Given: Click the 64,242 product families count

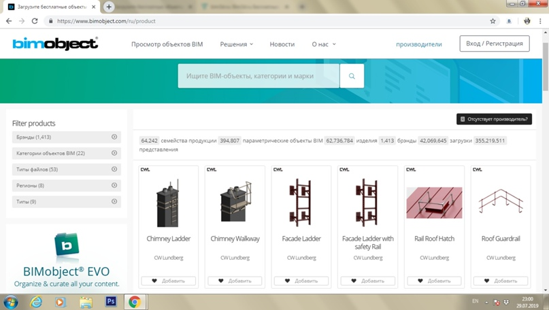Looking at the screenshot, I should [x=149, y=141].
